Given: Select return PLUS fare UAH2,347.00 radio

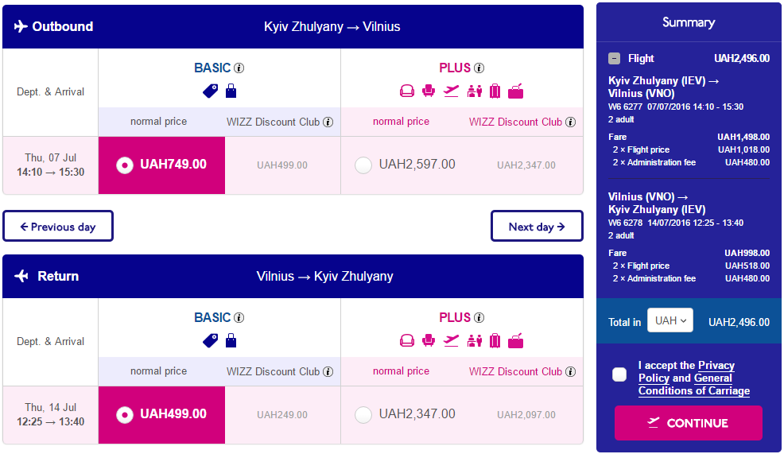Looking at the screenshot, I should (x=363, y=414).
